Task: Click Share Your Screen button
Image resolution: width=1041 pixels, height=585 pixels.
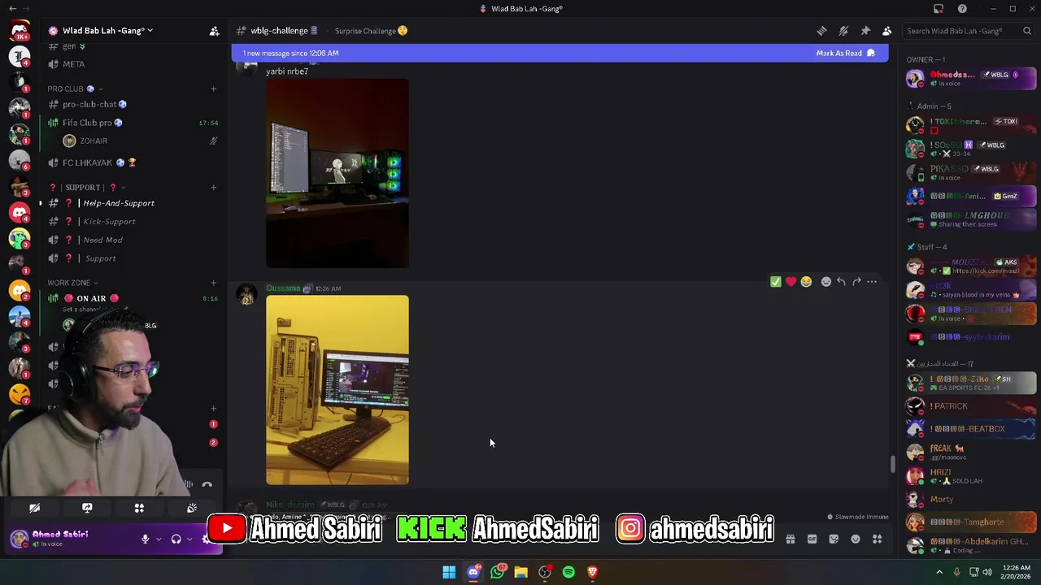Action: (87, 508)
